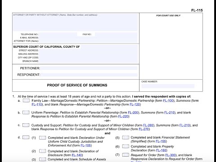216x162 pixels.
Task: Click the Mailing Address field
Action: [x=88, y=54]
